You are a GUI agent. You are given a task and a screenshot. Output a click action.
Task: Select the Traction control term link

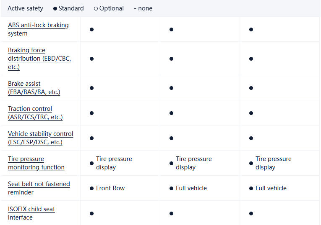tap(35, 113)
